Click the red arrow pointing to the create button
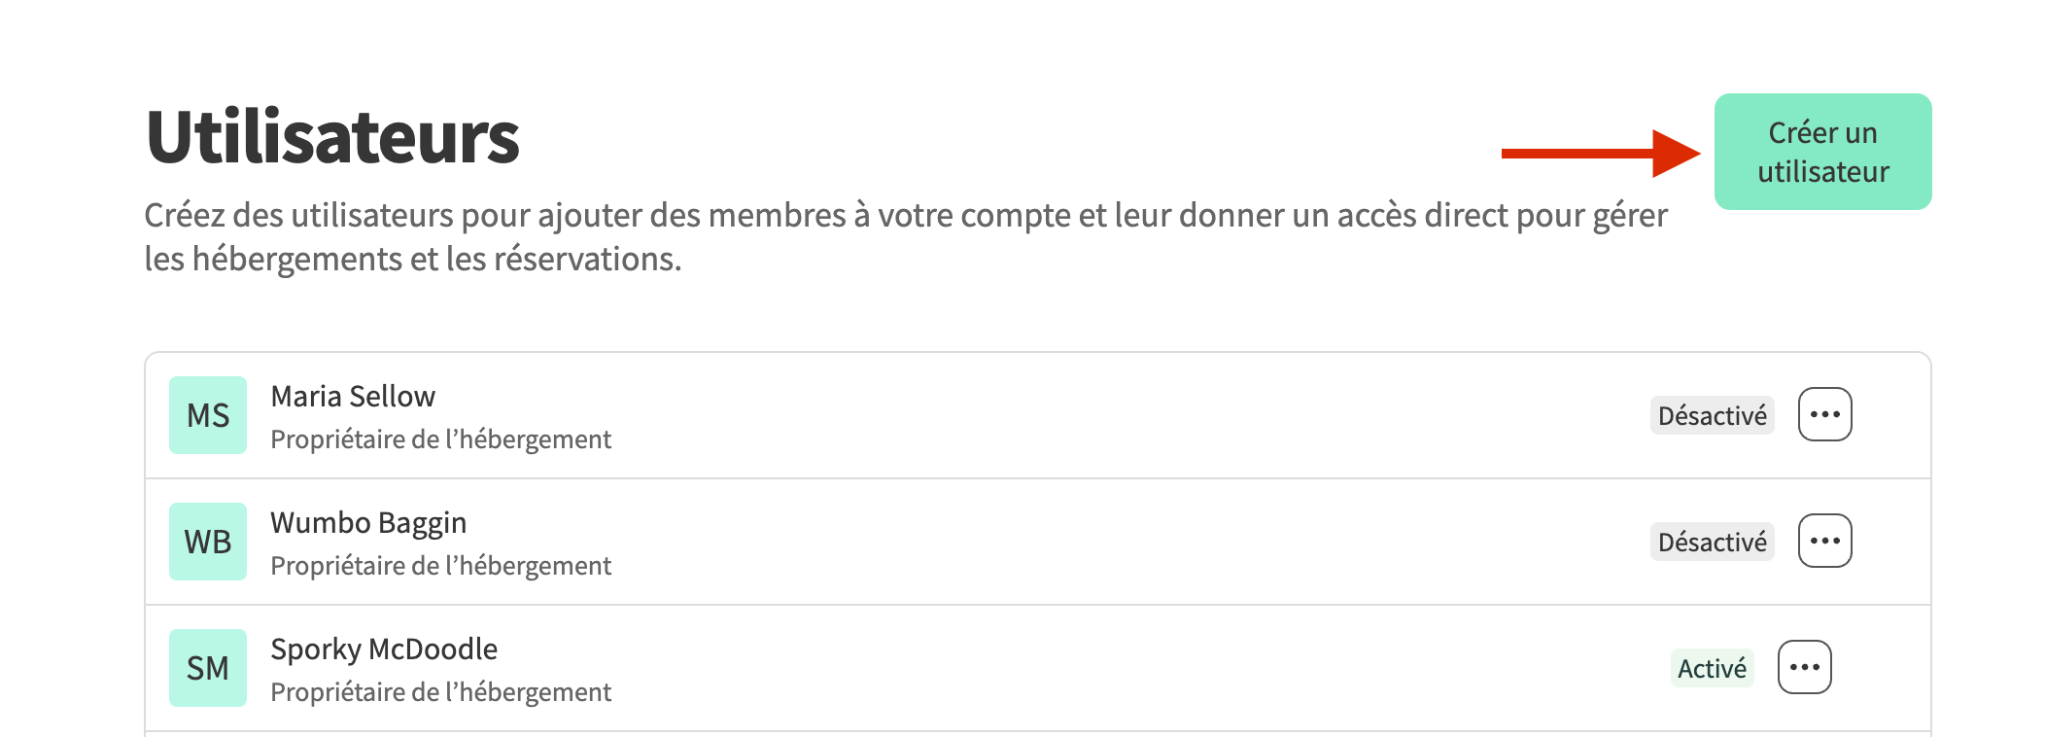The image size is (2045, 737). click(1599, 154)
